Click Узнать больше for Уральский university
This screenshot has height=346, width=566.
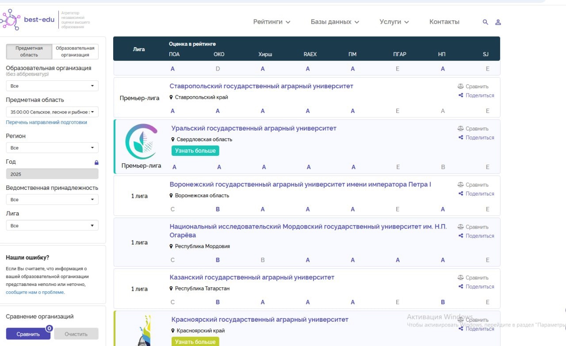(195, 150)
